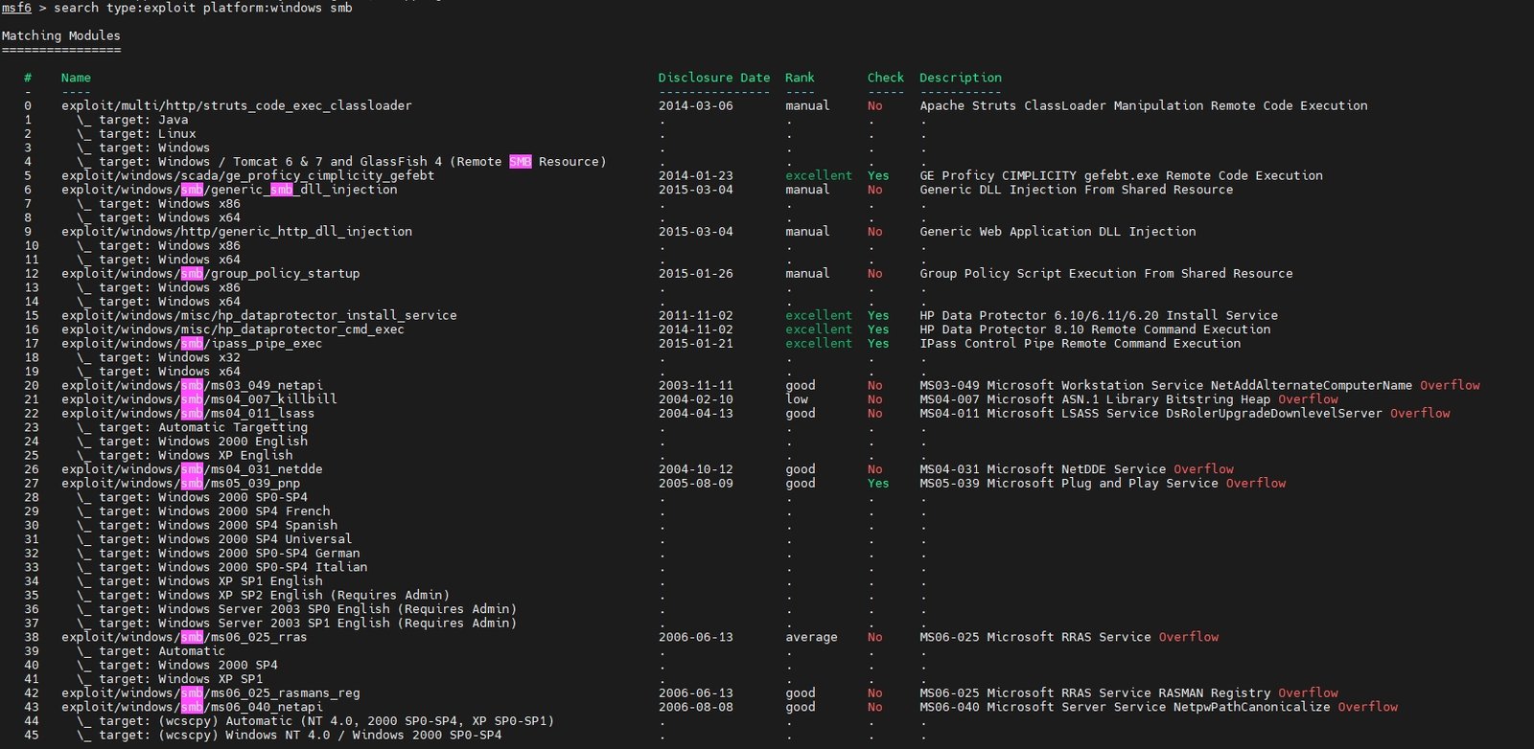The width and height of the screenshot is (1534, 749).
Task: Click the 'Matching Modules' heading
Action: pos(61,35)
